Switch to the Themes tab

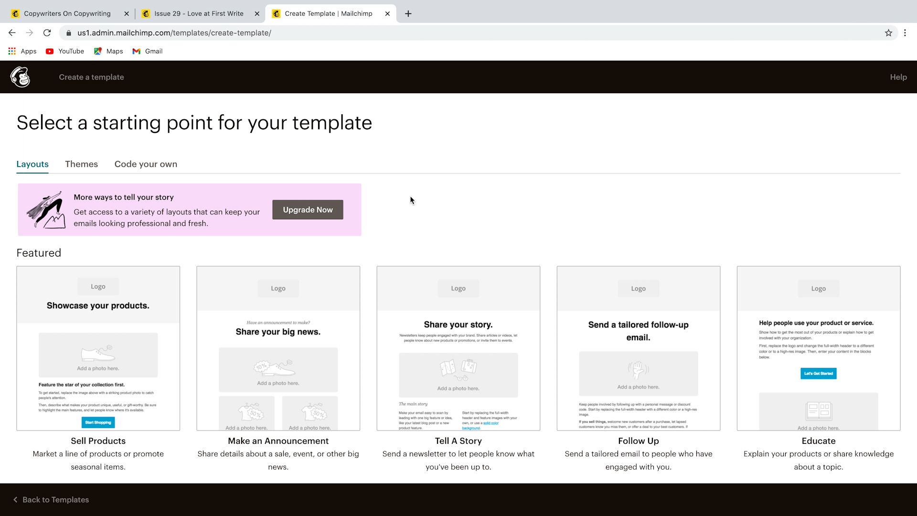tap(81, 164)
